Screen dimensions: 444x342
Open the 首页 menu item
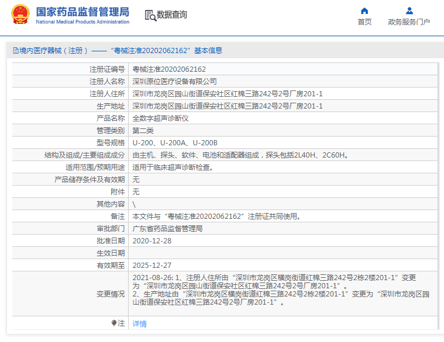click(x=364, y=22)
